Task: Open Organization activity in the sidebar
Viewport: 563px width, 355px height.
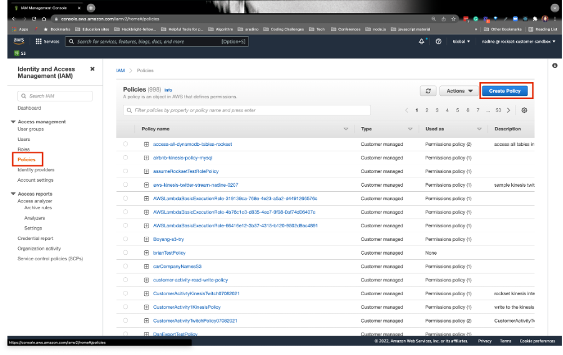Action: coord(39,249)
